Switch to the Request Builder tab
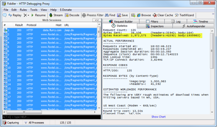Image resolution: width=217 pixels, height=127 pixels. 121,22
